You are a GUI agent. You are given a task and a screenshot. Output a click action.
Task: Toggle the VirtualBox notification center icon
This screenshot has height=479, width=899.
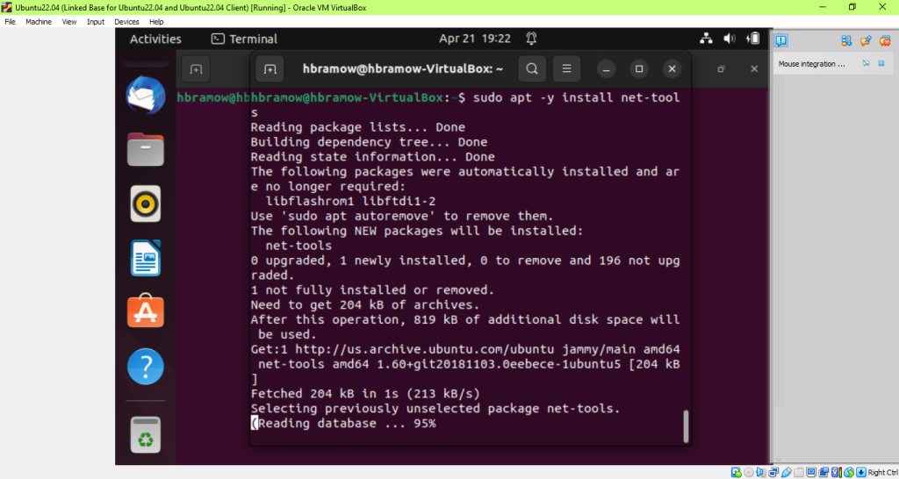(780, 40)
